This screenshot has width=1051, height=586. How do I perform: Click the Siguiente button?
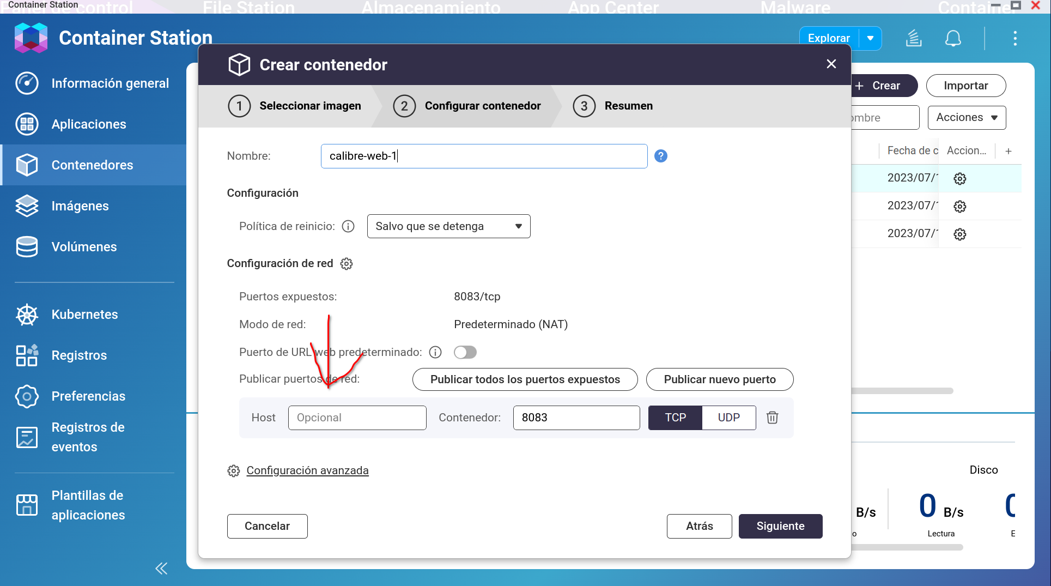[x=780, y=526]
